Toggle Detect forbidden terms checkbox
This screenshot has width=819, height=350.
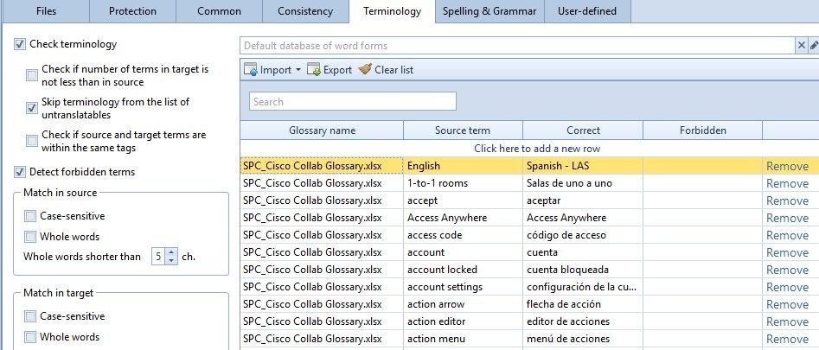click(20, 172)
